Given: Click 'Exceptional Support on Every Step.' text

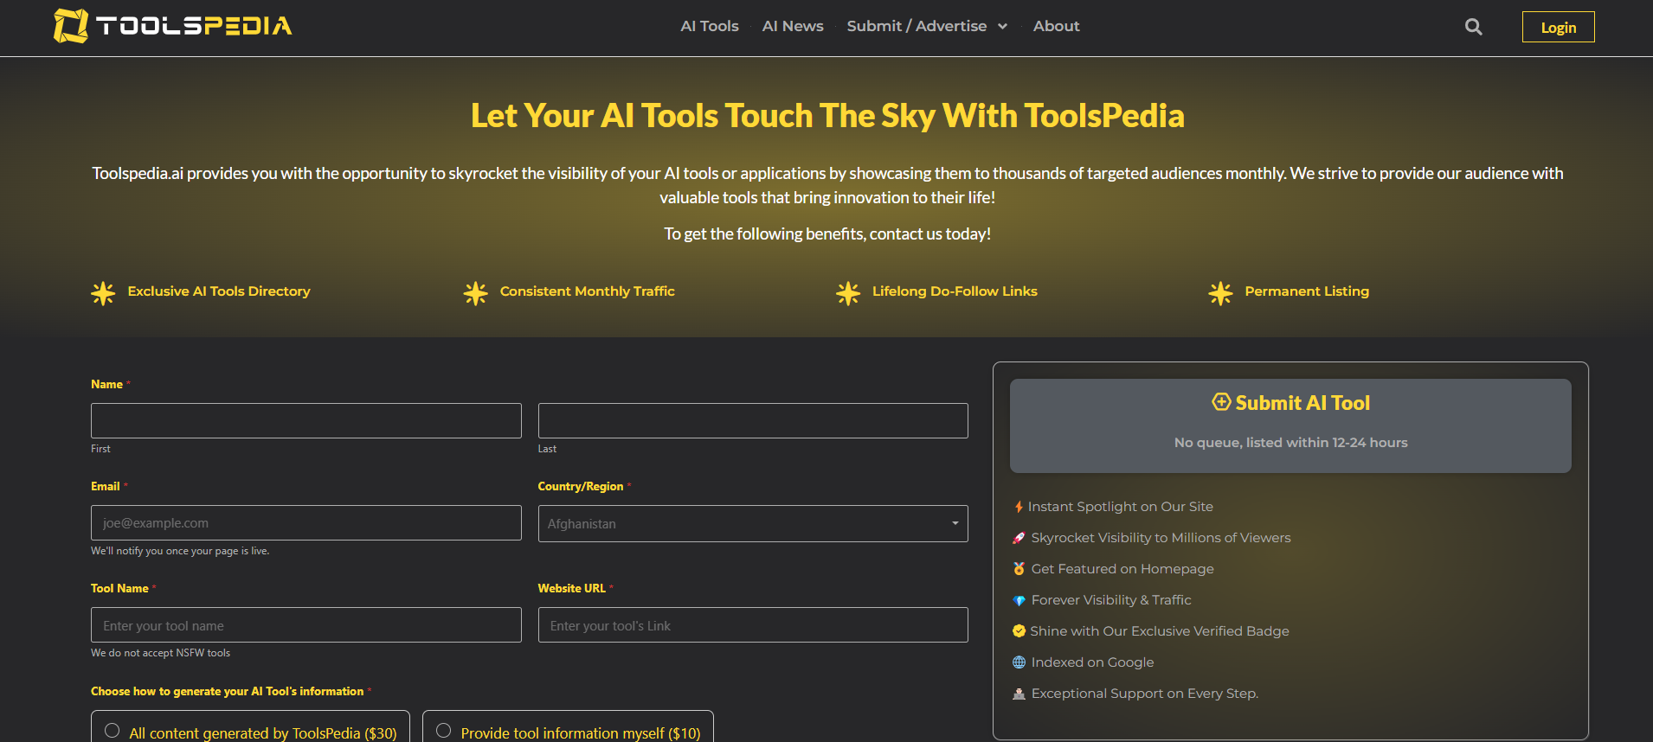Looking at the screenshot, I should tap(1145, 694).
